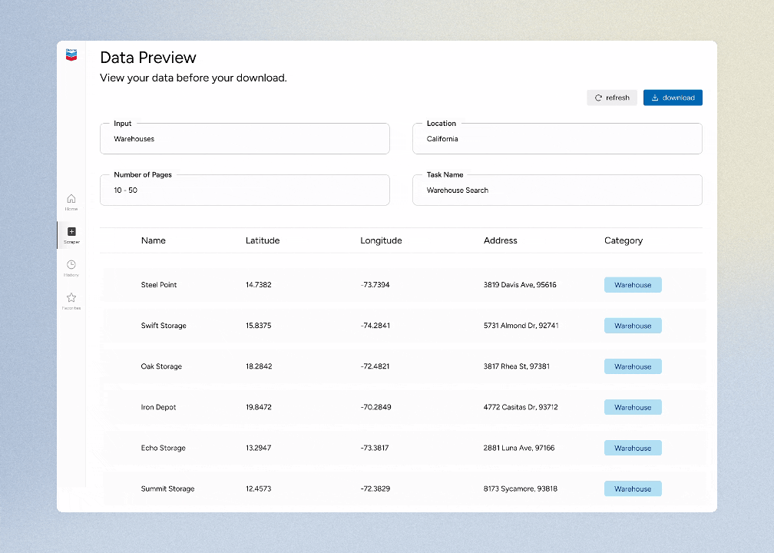Screen dimensions: 774x553
Task: Click the Input field with Warehouses
Action: tap(245, 139)
